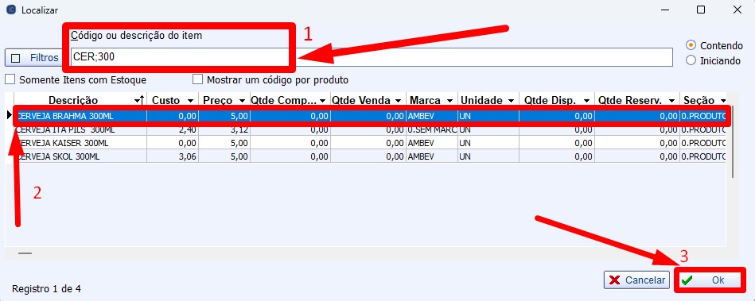Image resolution: width=755 pixels, height=301 pixels.
Task: Click the 0.SEM MARC brand cell
Action: pyautogui.click(x=432, y=129)
